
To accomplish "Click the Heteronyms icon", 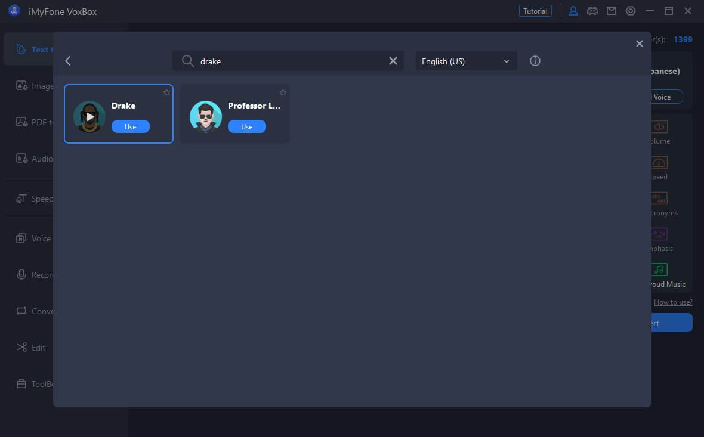I will [659, 198].
